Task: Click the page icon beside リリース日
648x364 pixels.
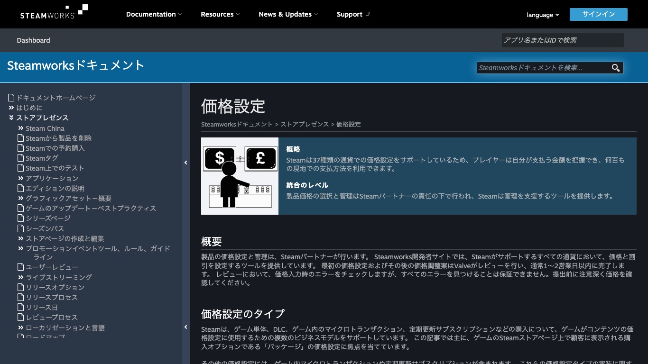Action: [20, 308]
